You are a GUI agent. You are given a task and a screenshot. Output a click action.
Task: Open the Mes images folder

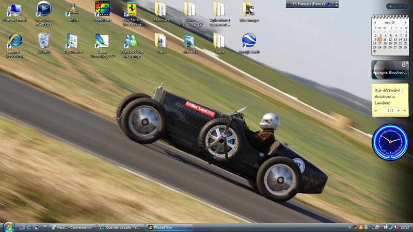pyautogui.click(x=249, y=12)
